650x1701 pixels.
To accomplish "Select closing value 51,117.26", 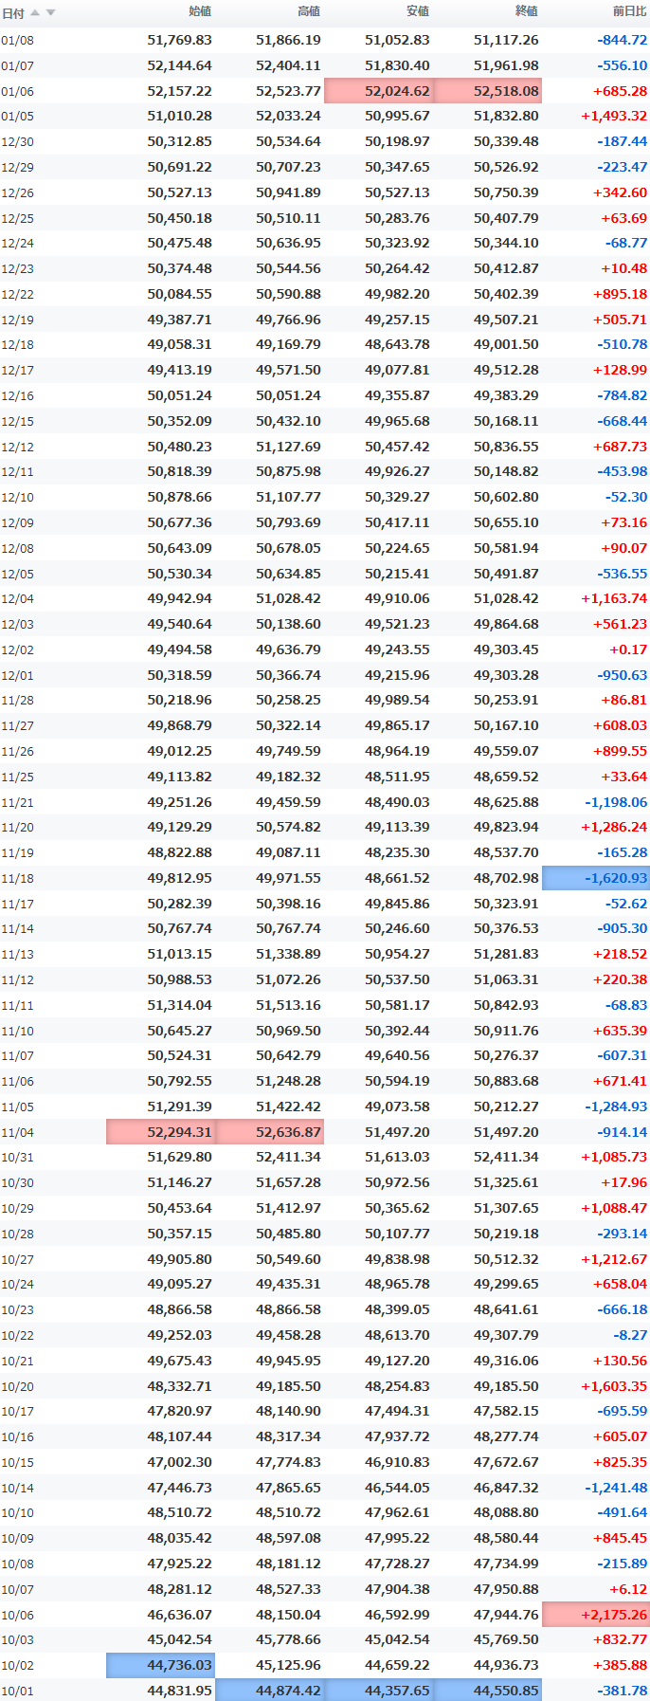I will coord(506,41).
